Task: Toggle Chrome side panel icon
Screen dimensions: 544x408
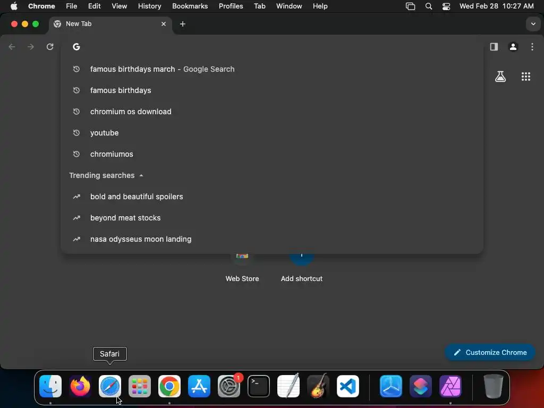Action: pos(494,47)
